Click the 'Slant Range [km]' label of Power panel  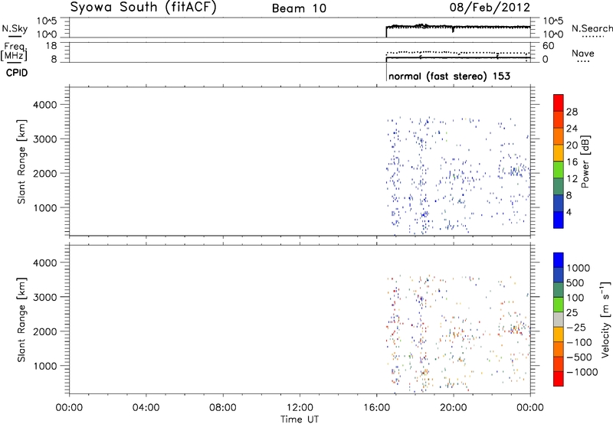tap(21, 161)
